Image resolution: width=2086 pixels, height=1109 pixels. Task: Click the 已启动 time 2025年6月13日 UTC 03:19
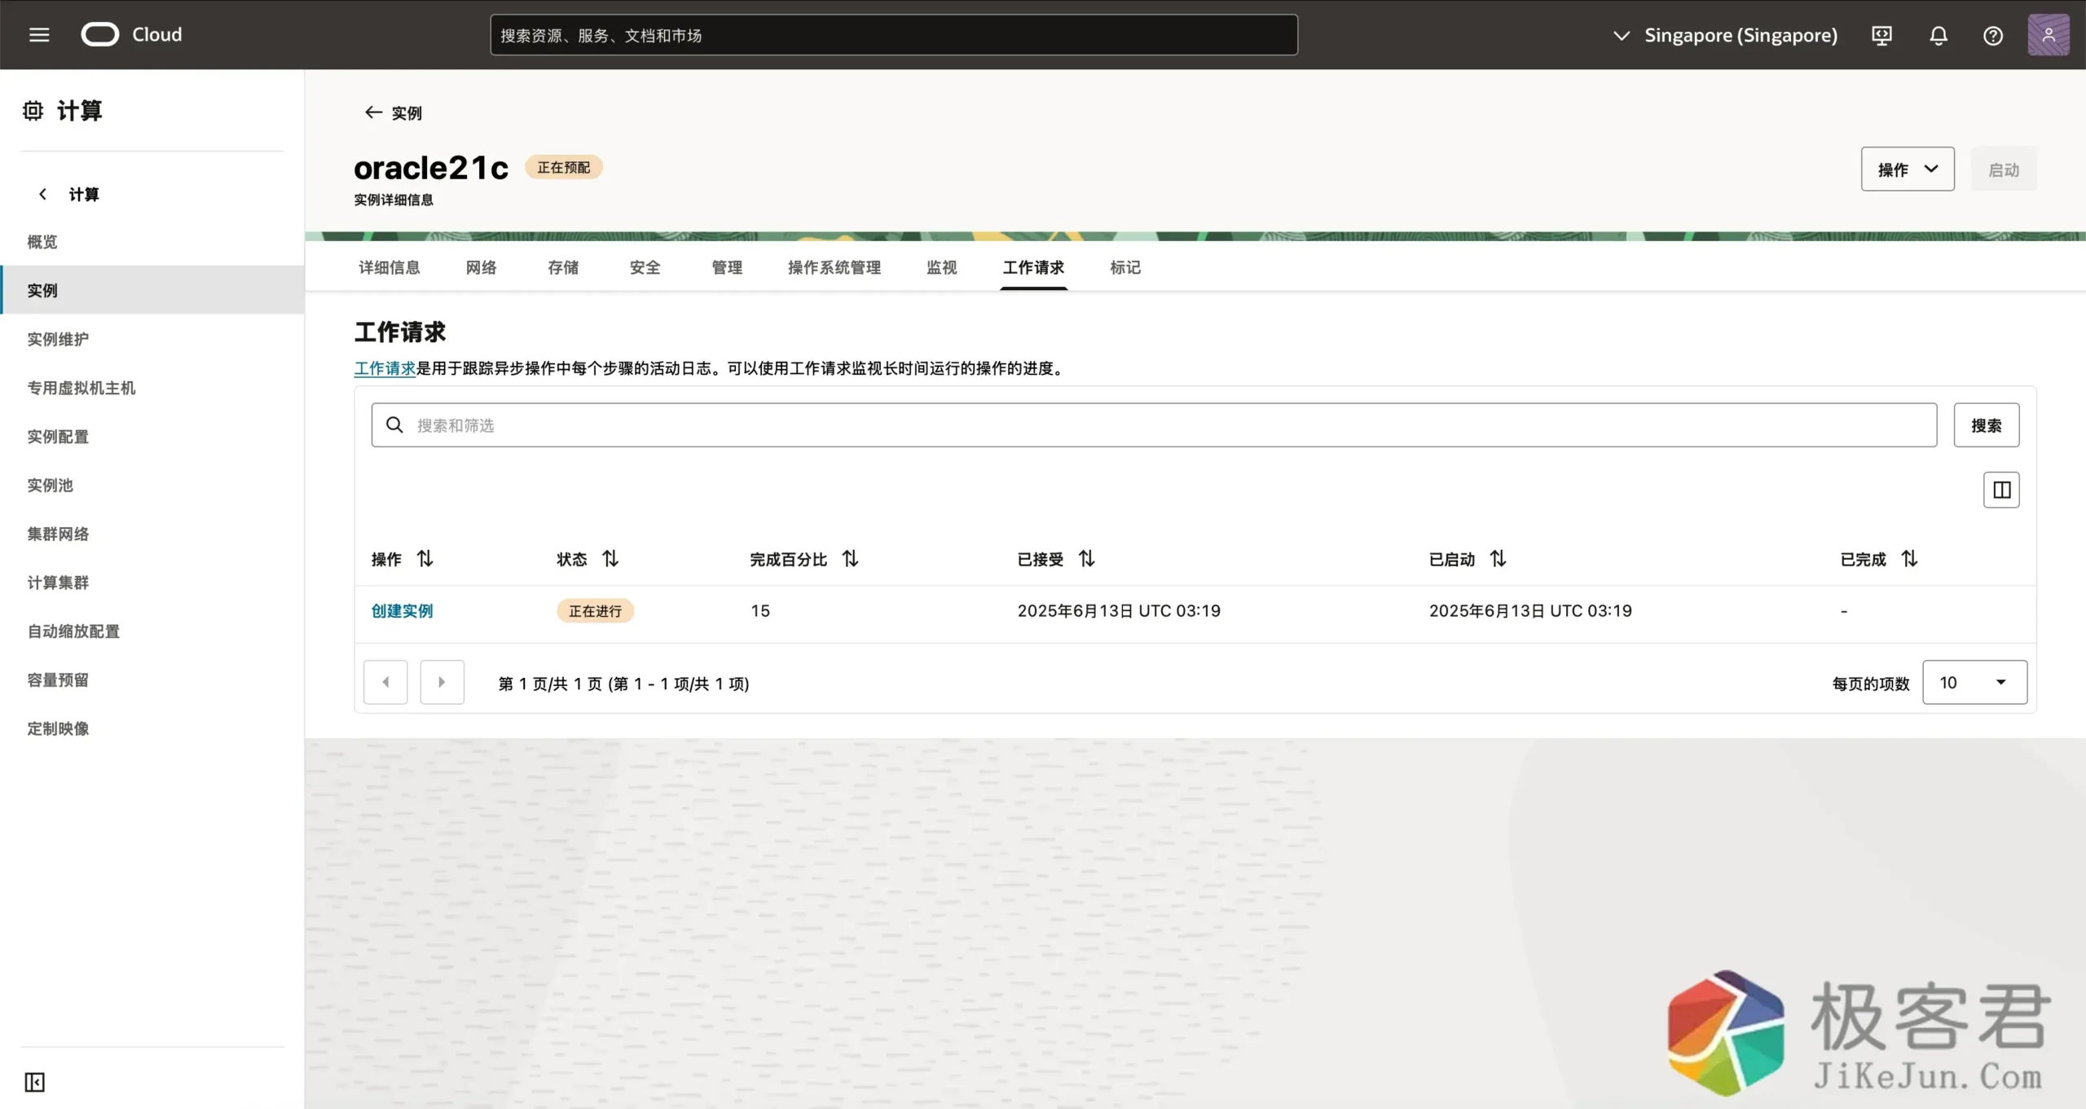pos(1530,610)
